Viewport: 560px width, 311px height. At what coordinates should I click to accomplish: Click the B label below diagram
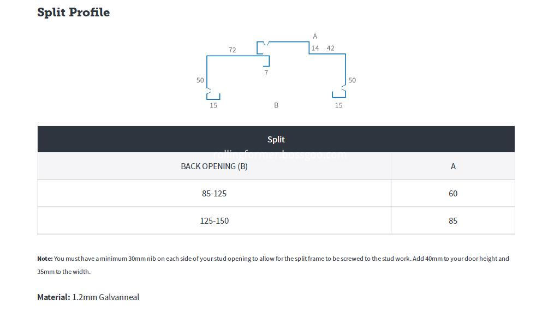tap(276, 105)
